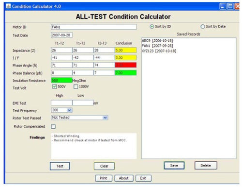Delete the selected record

(206, 166)
